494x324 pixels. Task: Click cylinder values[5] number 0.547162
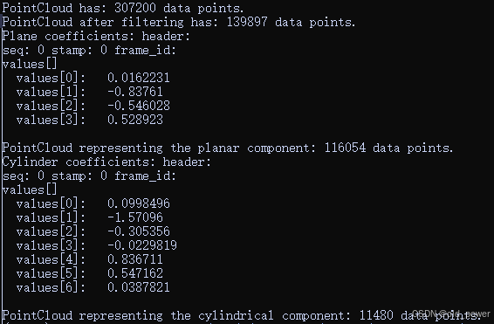pyautogui.click(x=135, y=273)
